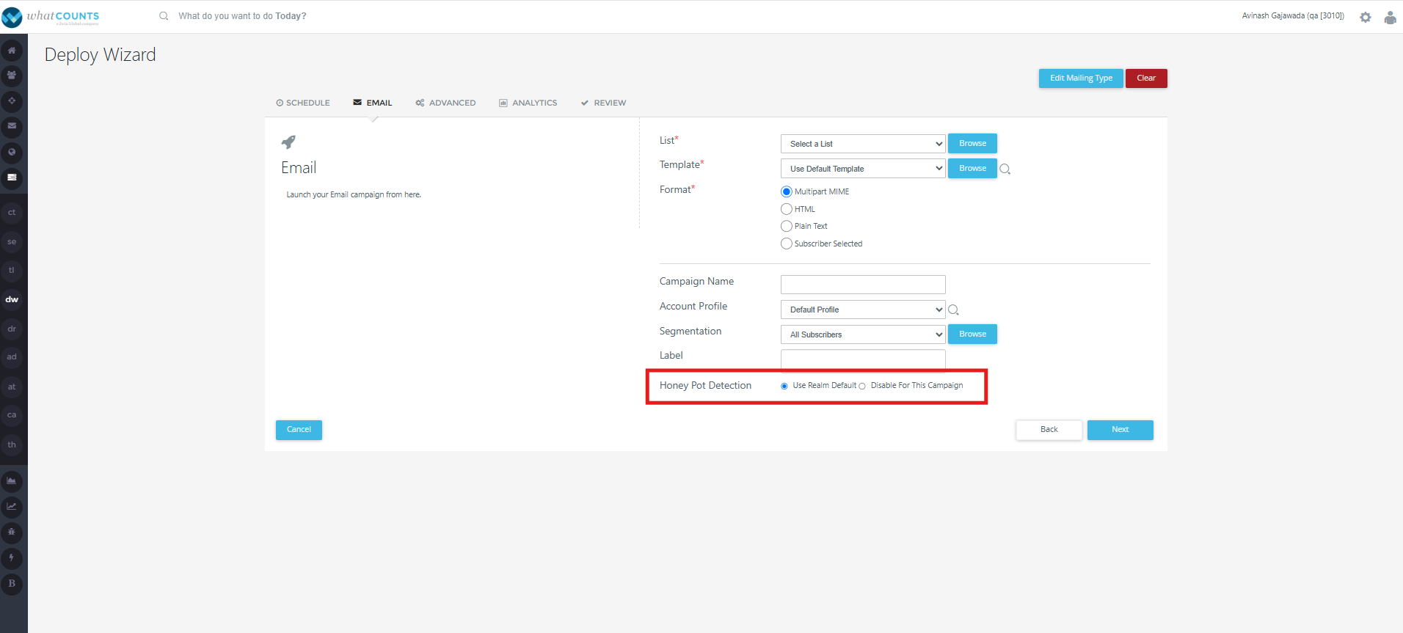Viewport: 1403px width, 633px height.
Task: Click the search magnifier in top bar
Action: (x=164, y=16)
